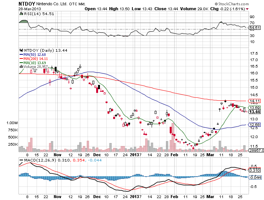Click the Nintendo Co. Ltd. company name
The image size is (264, 200).
click(52, 4)
